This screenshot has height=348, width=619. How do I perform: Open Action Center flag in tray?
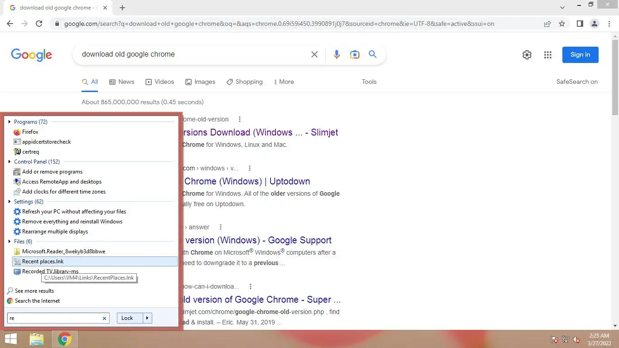click(554, 339)
